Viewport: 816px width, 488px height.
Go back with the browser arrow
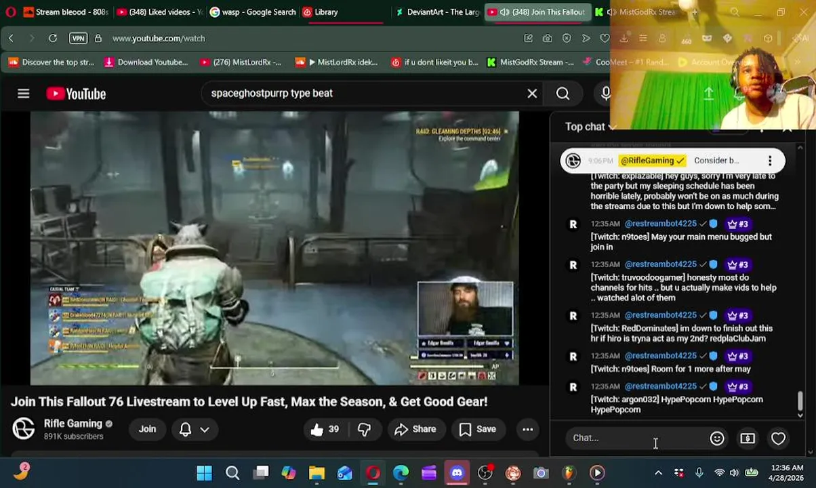[x=11, y=39]
